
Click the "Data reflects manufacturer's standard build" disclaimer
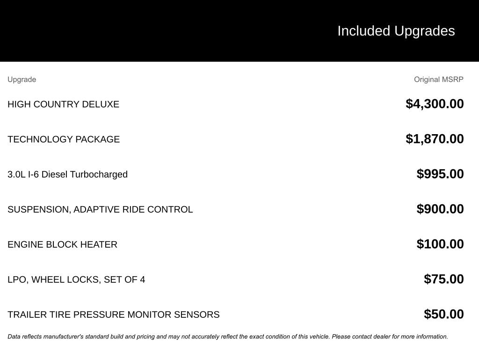tap(140, 337)
